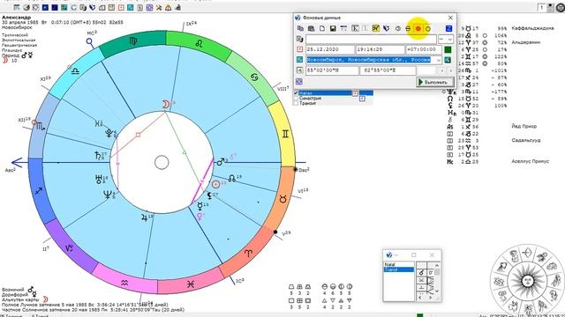This screenshot has height=317, width=565.
Task: Click the up arrow in small panel scrollbar
Action: pos(437,265)
